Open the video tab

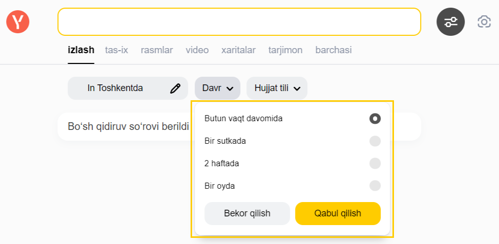pyautogui.click(x=197, y=50)
